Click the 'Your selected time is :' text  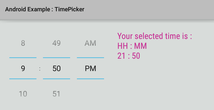(x=155, y=36)
